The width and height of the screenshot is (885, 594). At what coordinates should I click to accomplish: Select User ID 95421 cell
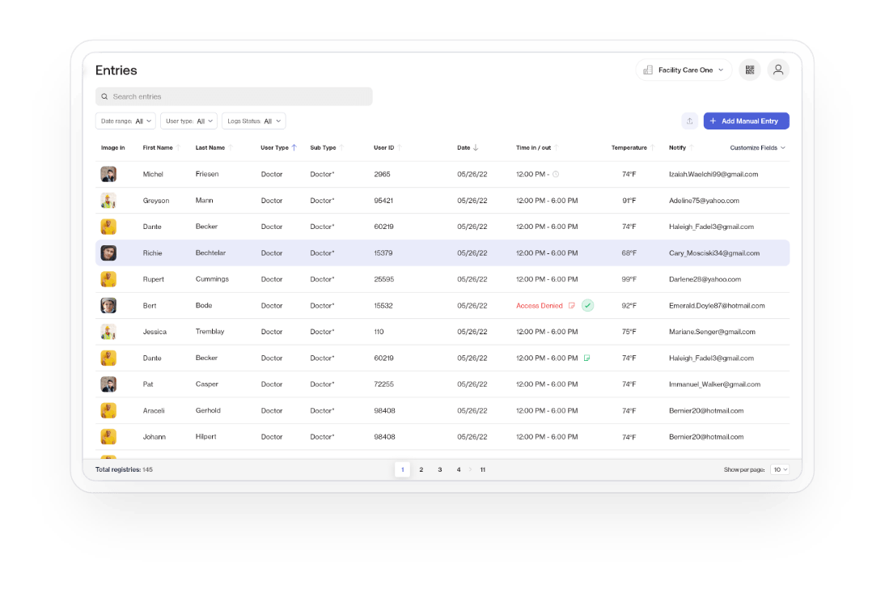coord(383,201)
